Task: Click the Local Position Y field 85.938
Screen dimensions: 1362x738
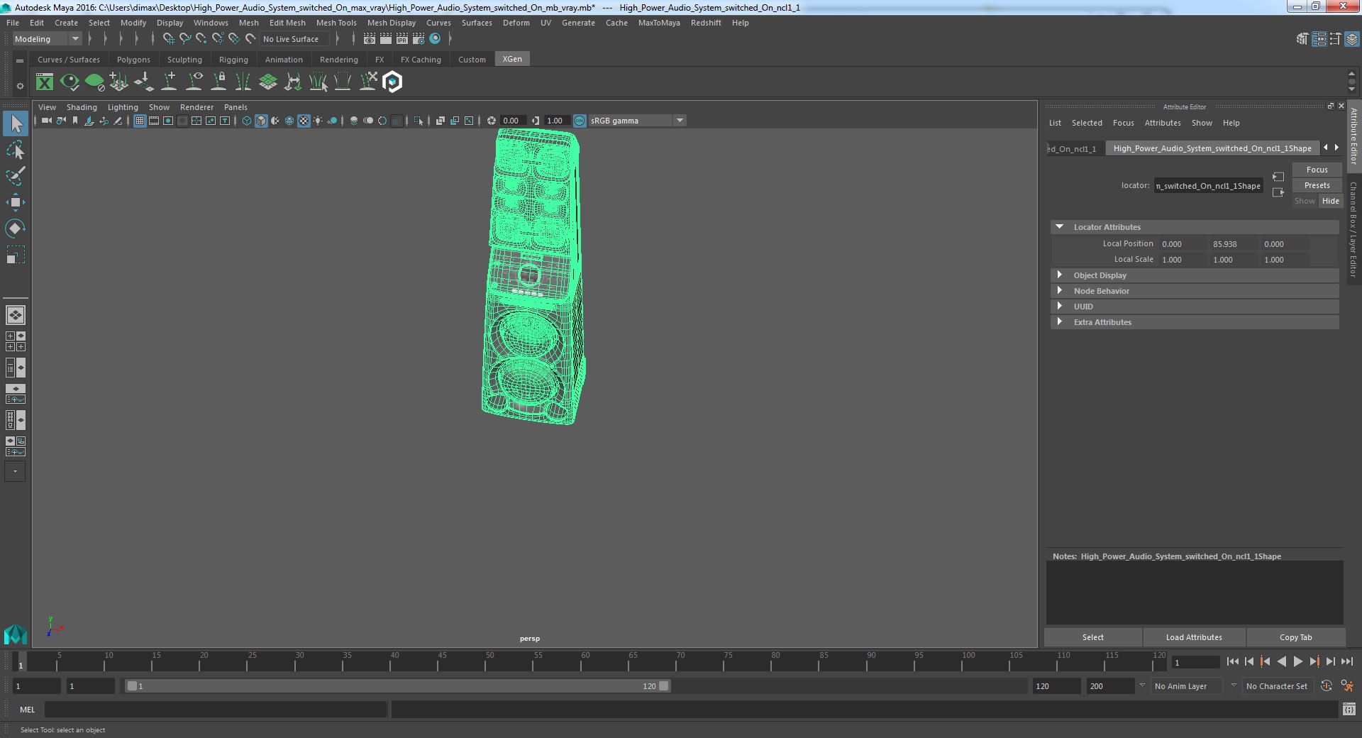Action: (x=1233, y=244)
